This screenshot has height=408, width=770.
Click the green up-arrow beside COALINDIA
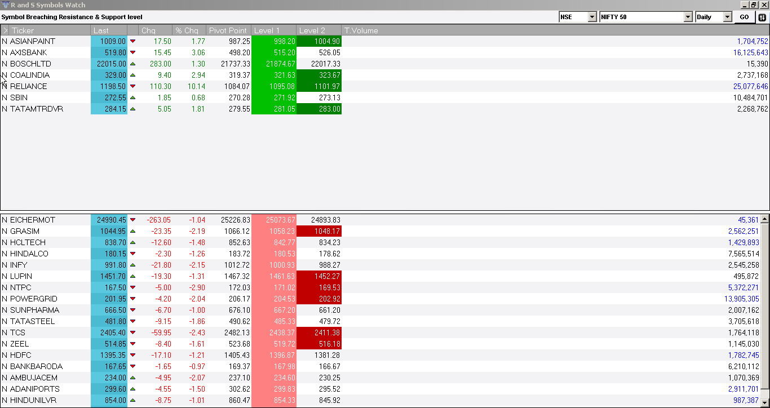[132, 75]
